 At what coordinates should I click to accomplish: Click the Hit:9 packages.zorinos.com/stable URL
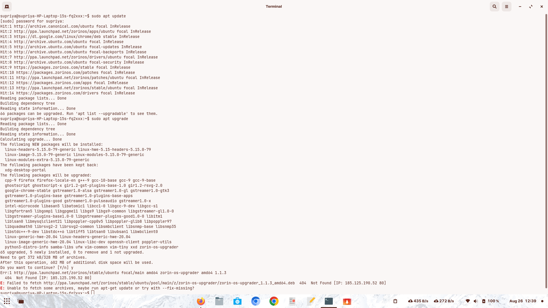point(54,68)
